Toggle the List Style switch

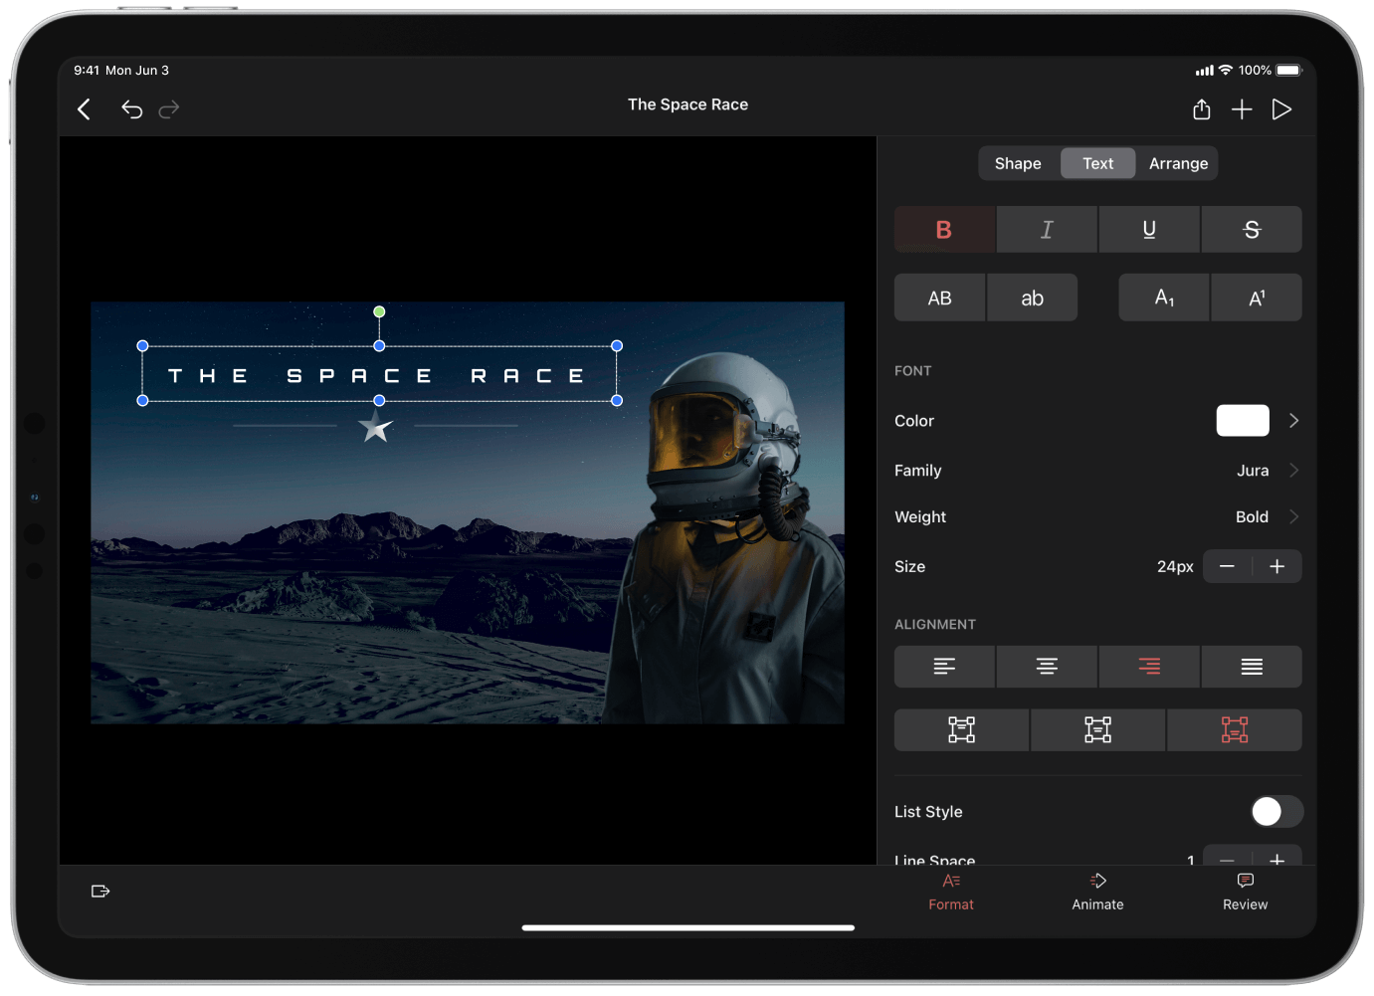tap(1276, 812)
